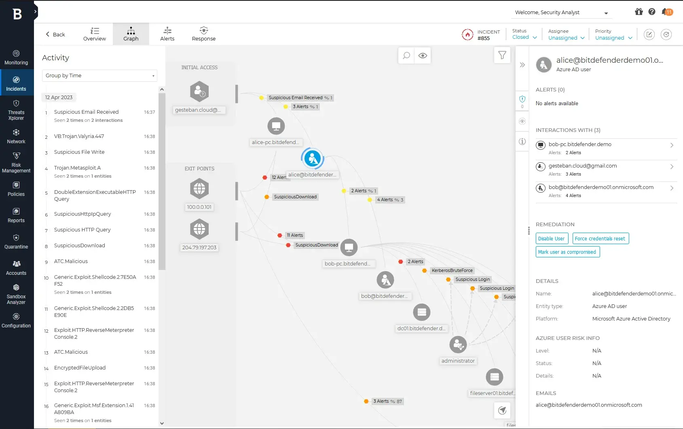Click the gift/what's new icon

point(638,12)
